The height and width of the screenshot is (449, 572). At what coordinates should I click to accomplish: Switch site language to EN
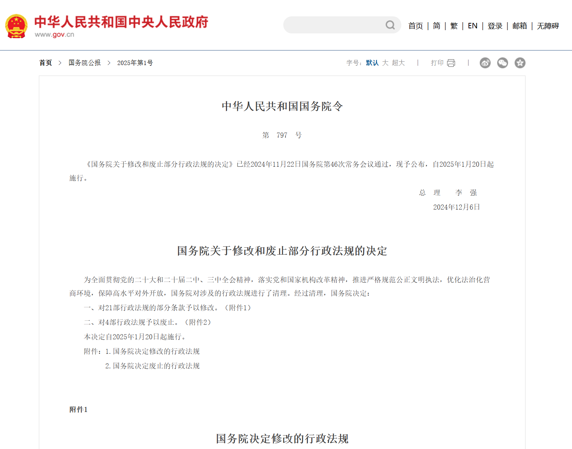(x=472, y=26)
